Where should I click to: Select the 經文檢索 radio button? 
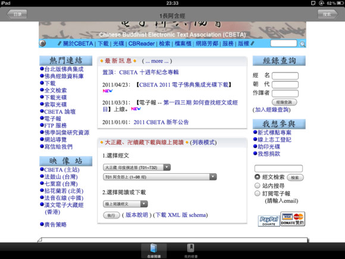[x=257, y=177]
